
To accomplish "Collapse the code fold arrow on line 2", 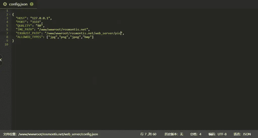I will 10,14.
